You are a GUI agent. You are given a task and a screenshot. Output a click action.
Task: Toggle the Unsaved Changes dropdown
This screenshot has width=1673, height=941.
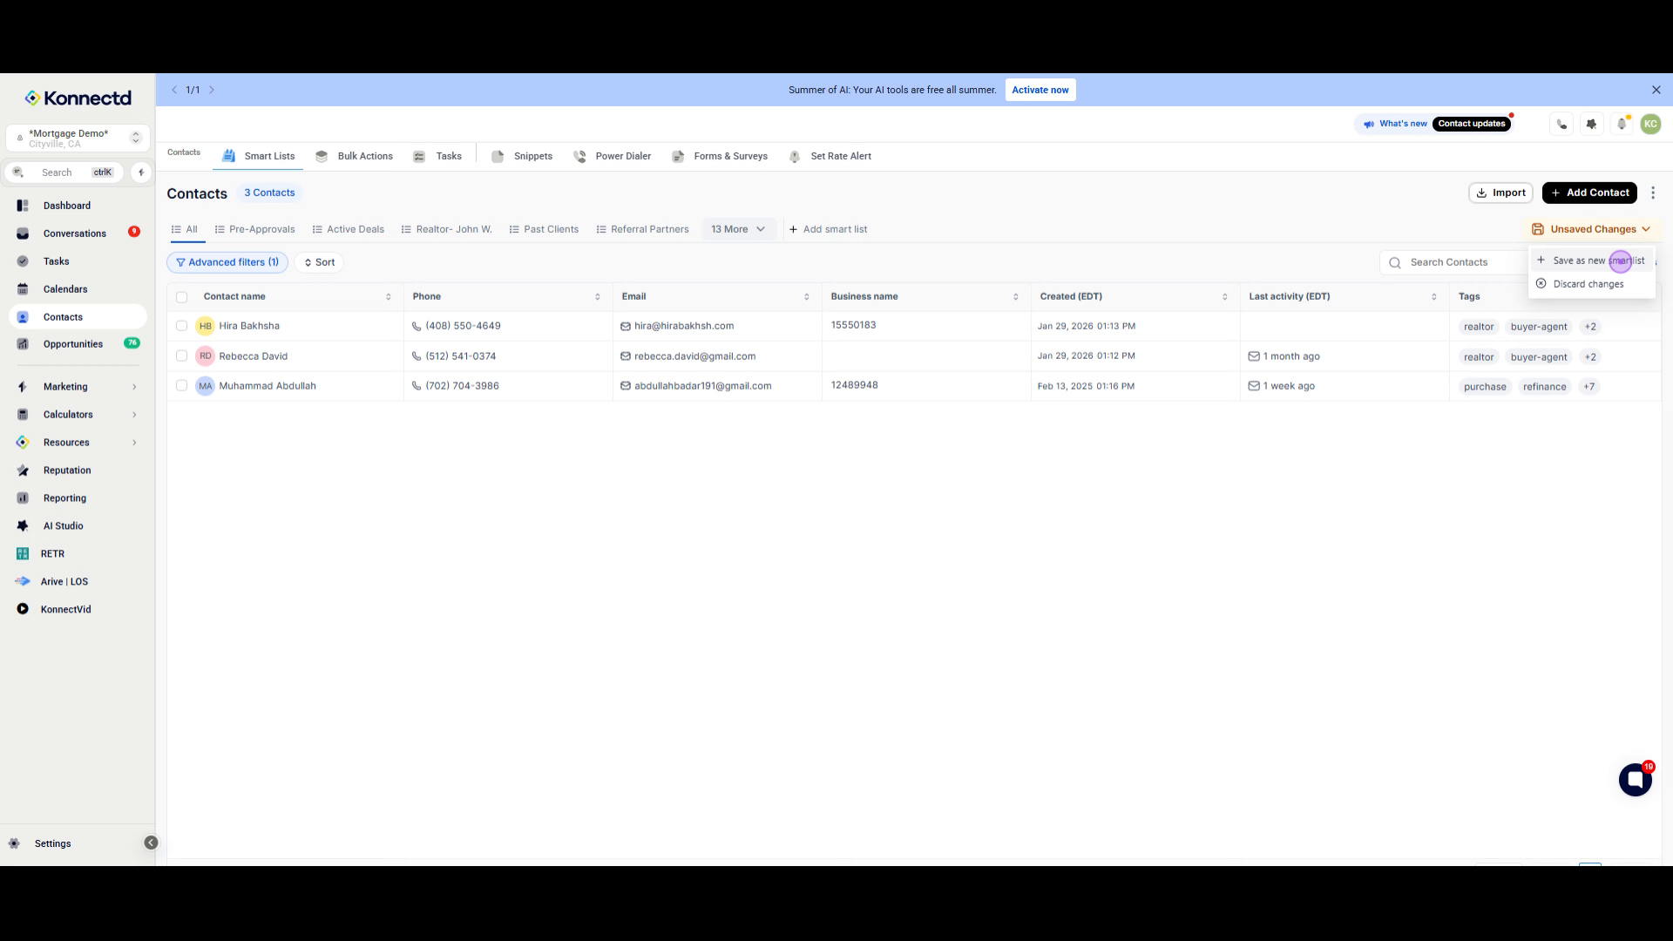1592,229
